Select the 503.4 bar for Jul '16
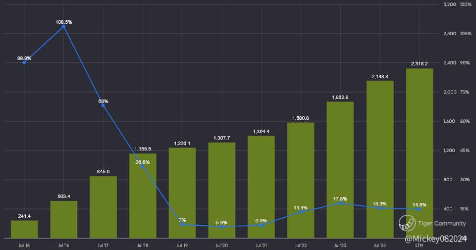The image size is (476, 250). click(64, 219)
